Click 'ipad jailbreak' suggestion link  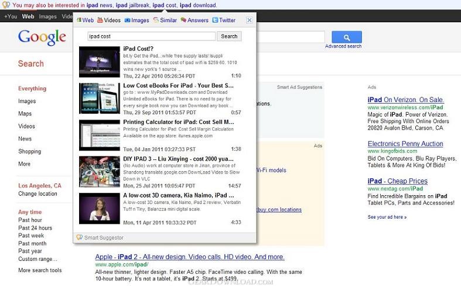tap(132, 5)
